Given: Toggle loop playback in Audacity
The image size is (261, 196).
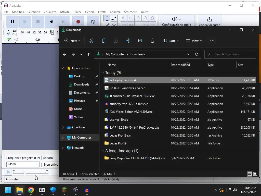Looking at the screenshot, I should [x=93, y=22].
